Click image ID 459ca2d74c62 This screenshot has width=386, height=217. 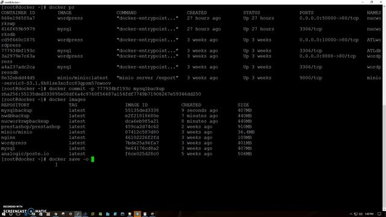click(x=142, y=127)
